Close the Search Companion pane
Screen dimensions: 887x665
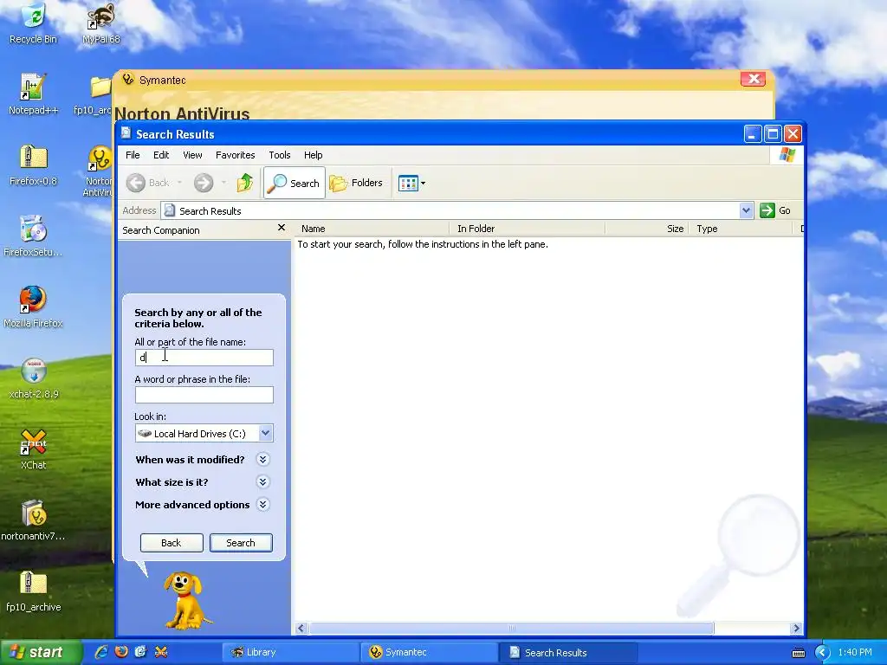[x=282, y=228]
